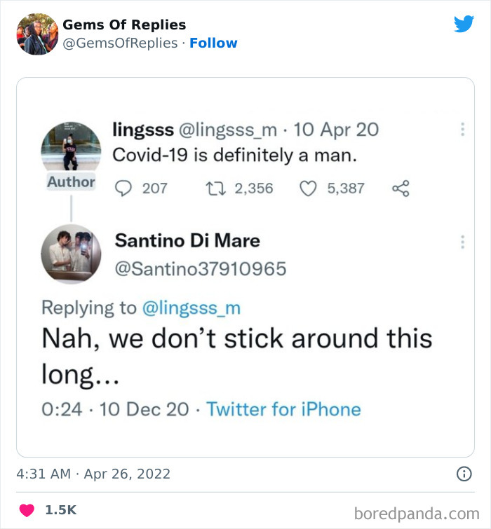Viewport: 491px width, 529px height.
Task: Click the 4:31 AM Apr 26, 2022 timestamp
Action: (93, 474)
